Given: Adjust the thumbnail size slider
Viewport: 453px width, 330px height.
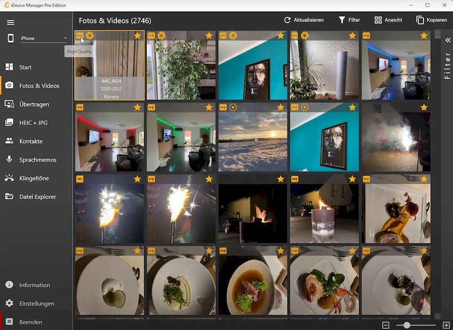Looking at the screenshot, I should [407, 325].
